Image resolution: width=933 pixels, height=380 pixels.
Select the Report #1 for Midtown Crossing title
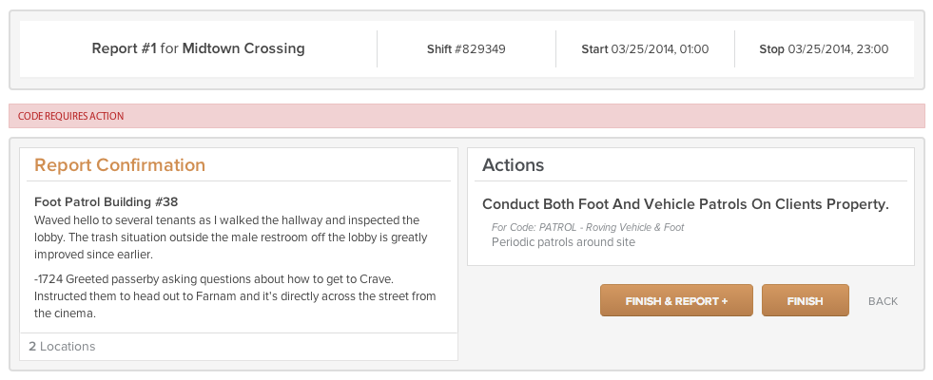click(x=198, y=48)
